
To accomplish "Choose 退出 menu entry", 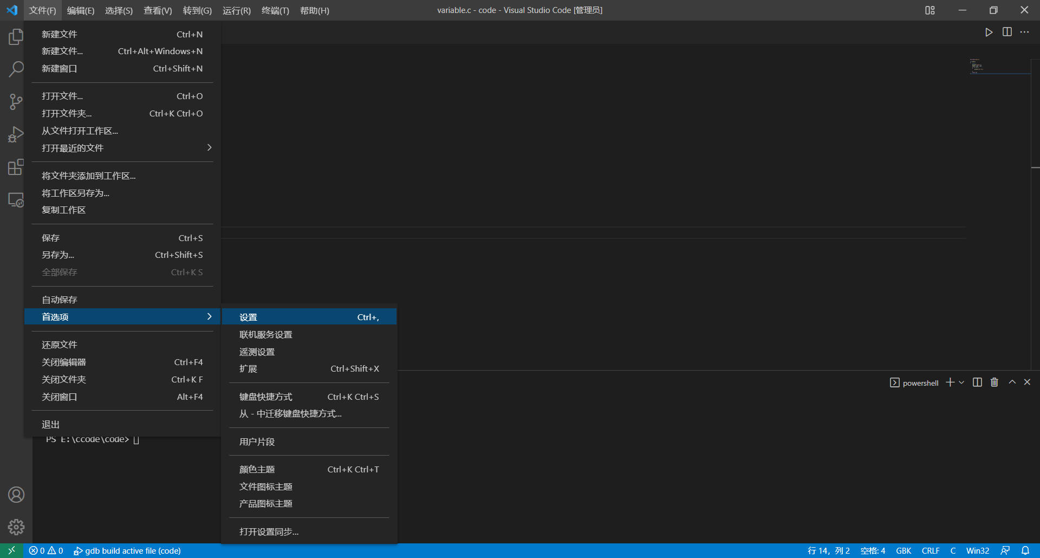I will click(x=122, y=425).
